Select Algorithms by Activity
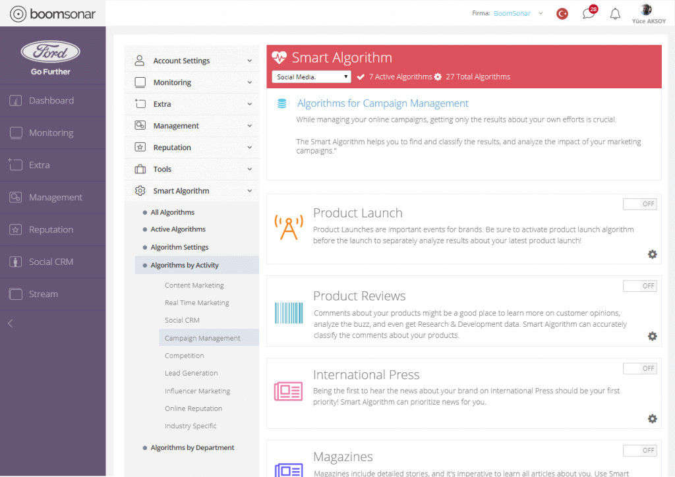The height and width of the screenshot is (477, 675). 196,265
